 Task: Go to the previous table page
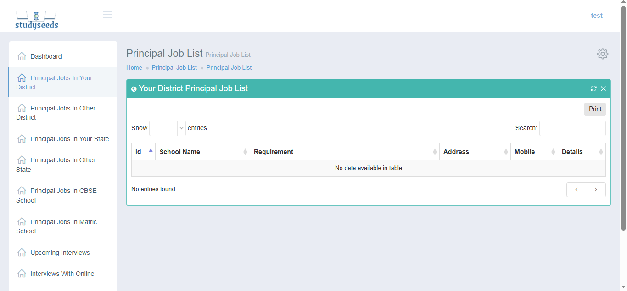tap(576, 190)
